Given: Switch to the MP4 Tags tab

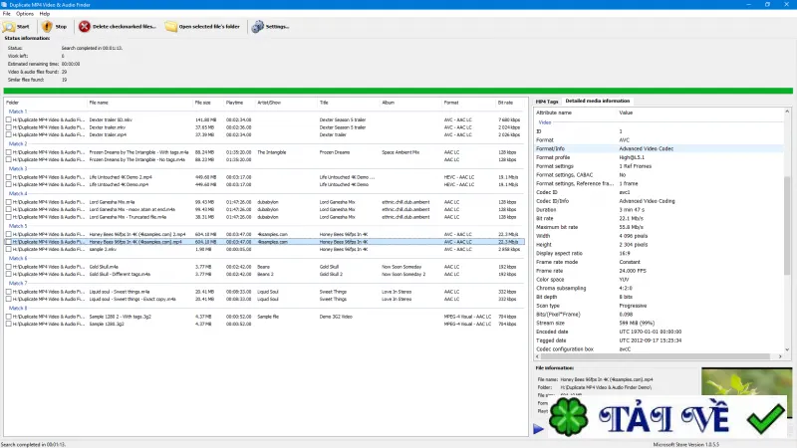Looking at the screenshot, I should point(546,102).
